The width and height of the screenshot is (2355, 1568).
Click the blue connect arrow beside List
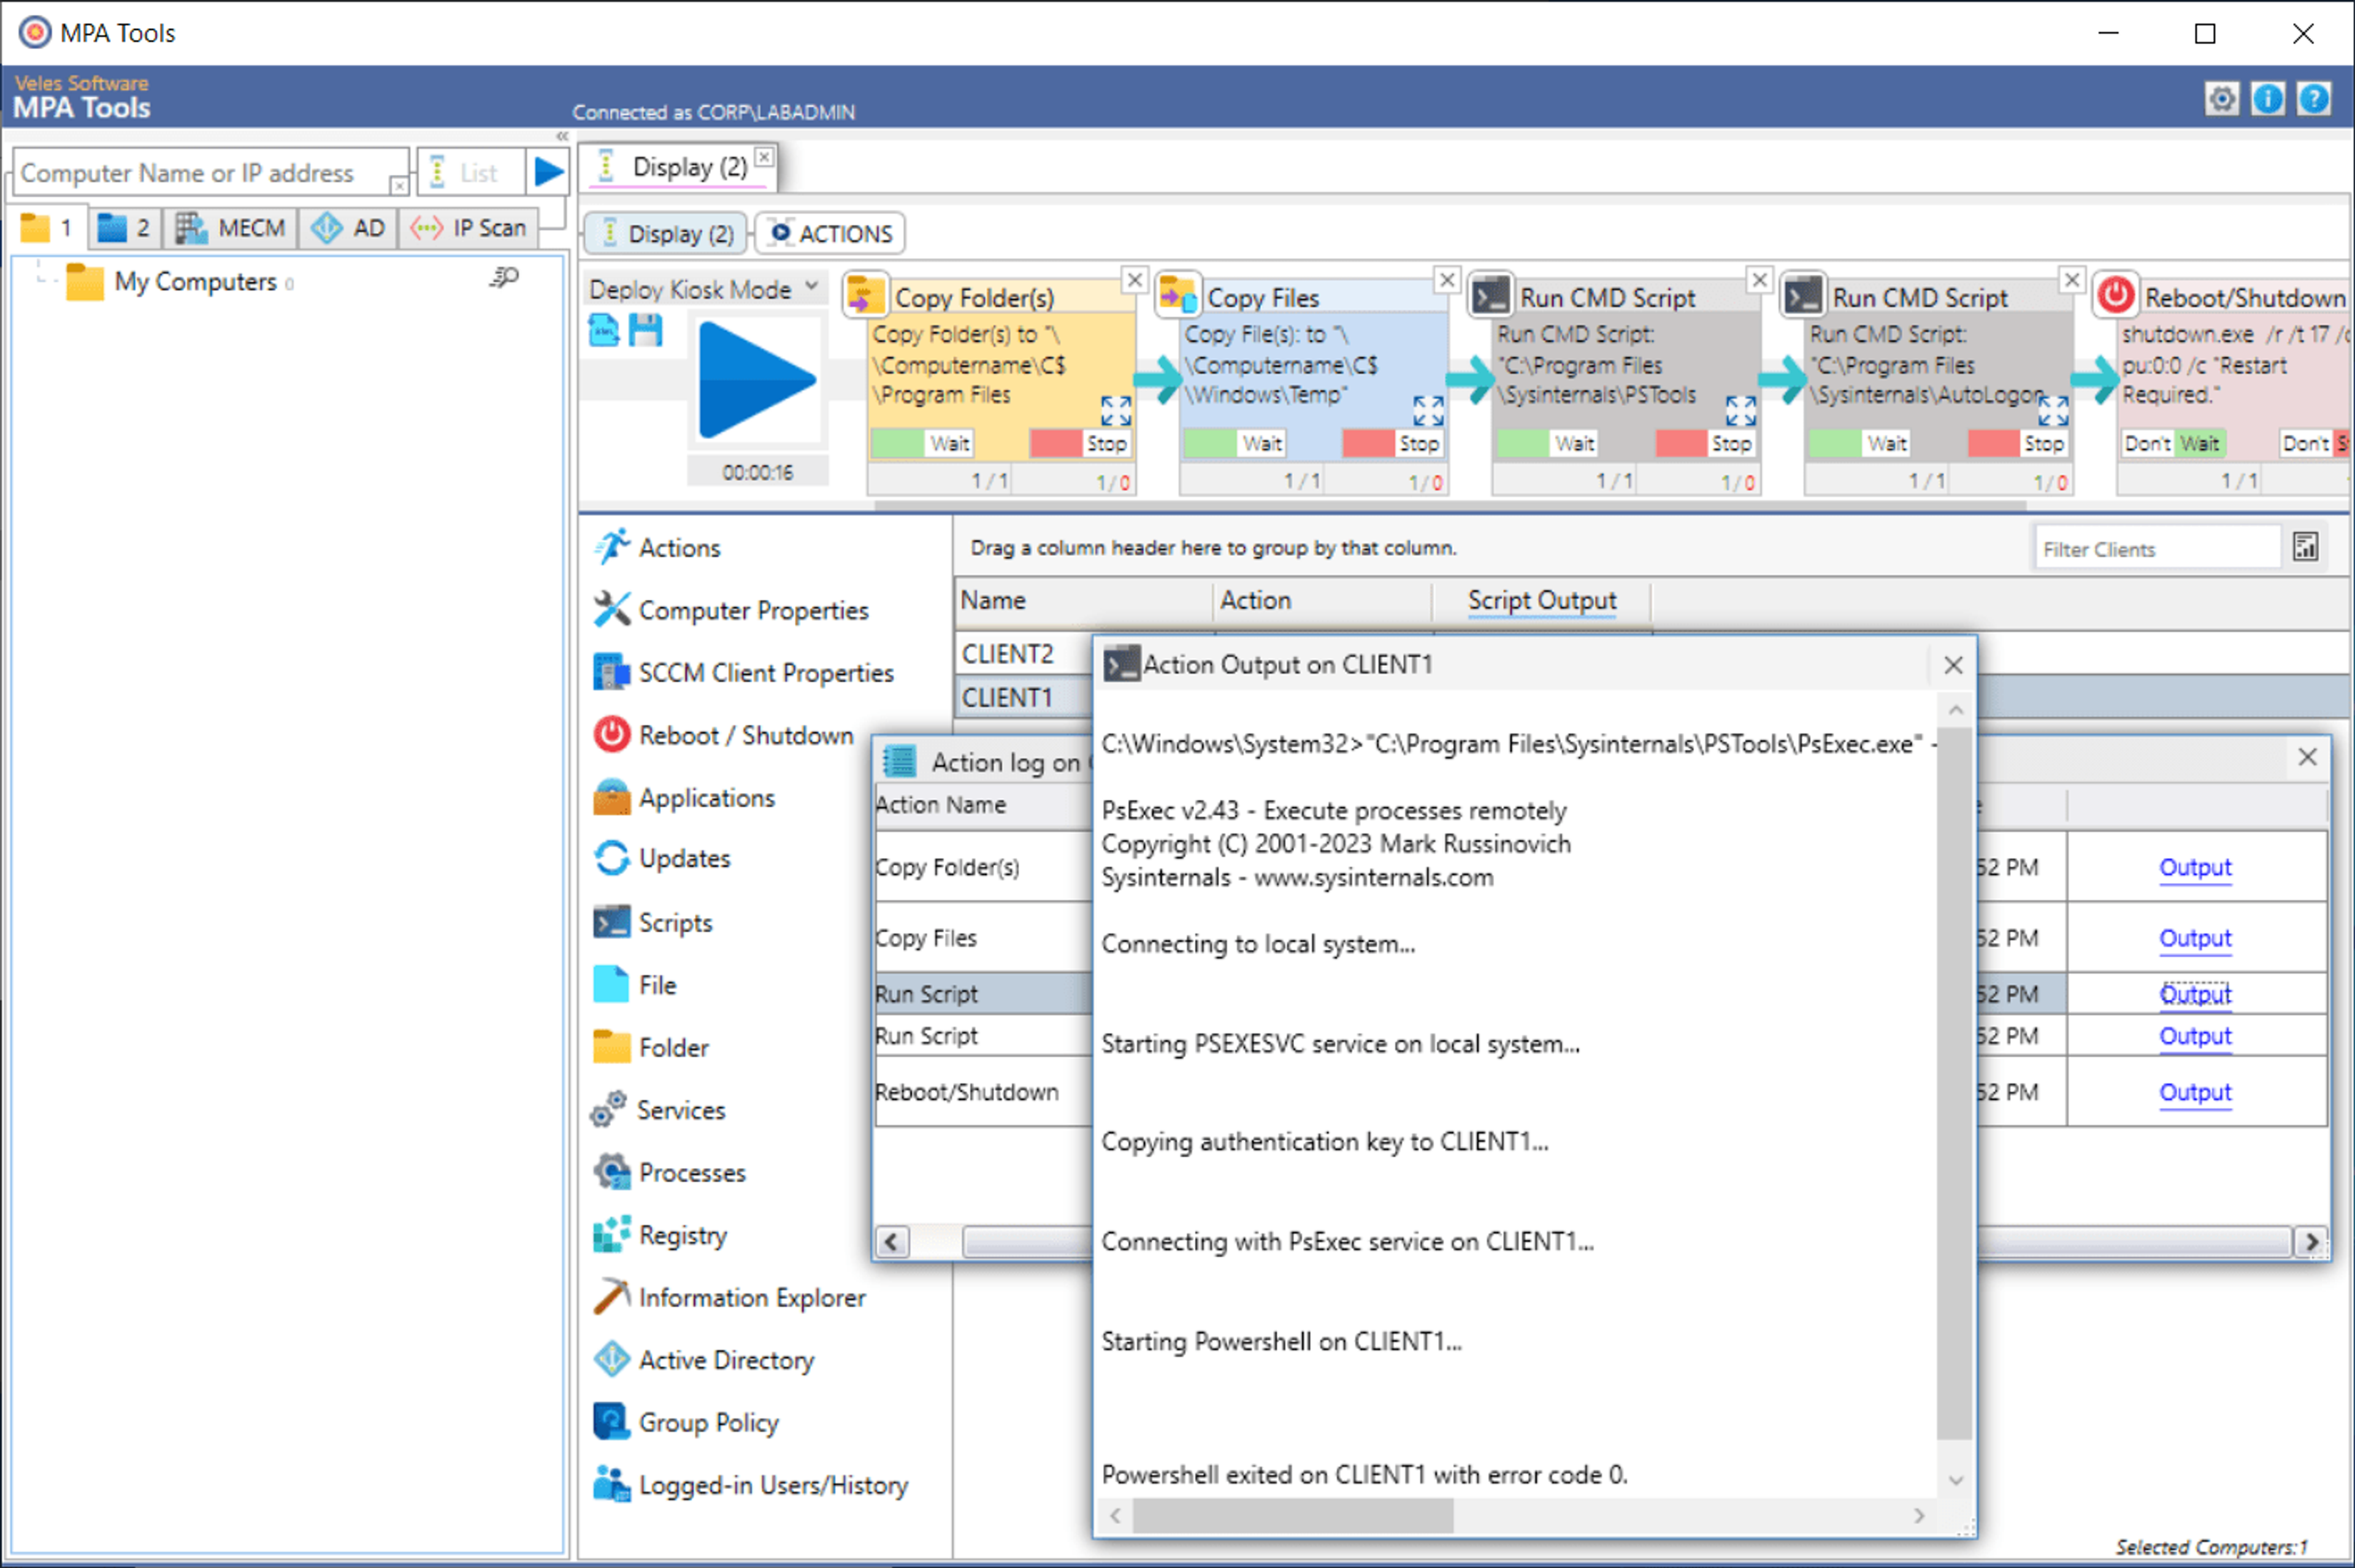[547, 172]
